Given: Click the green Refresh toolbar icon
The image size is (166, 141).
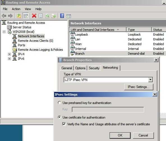Looking at the screenshot, I should coord(47,16).
